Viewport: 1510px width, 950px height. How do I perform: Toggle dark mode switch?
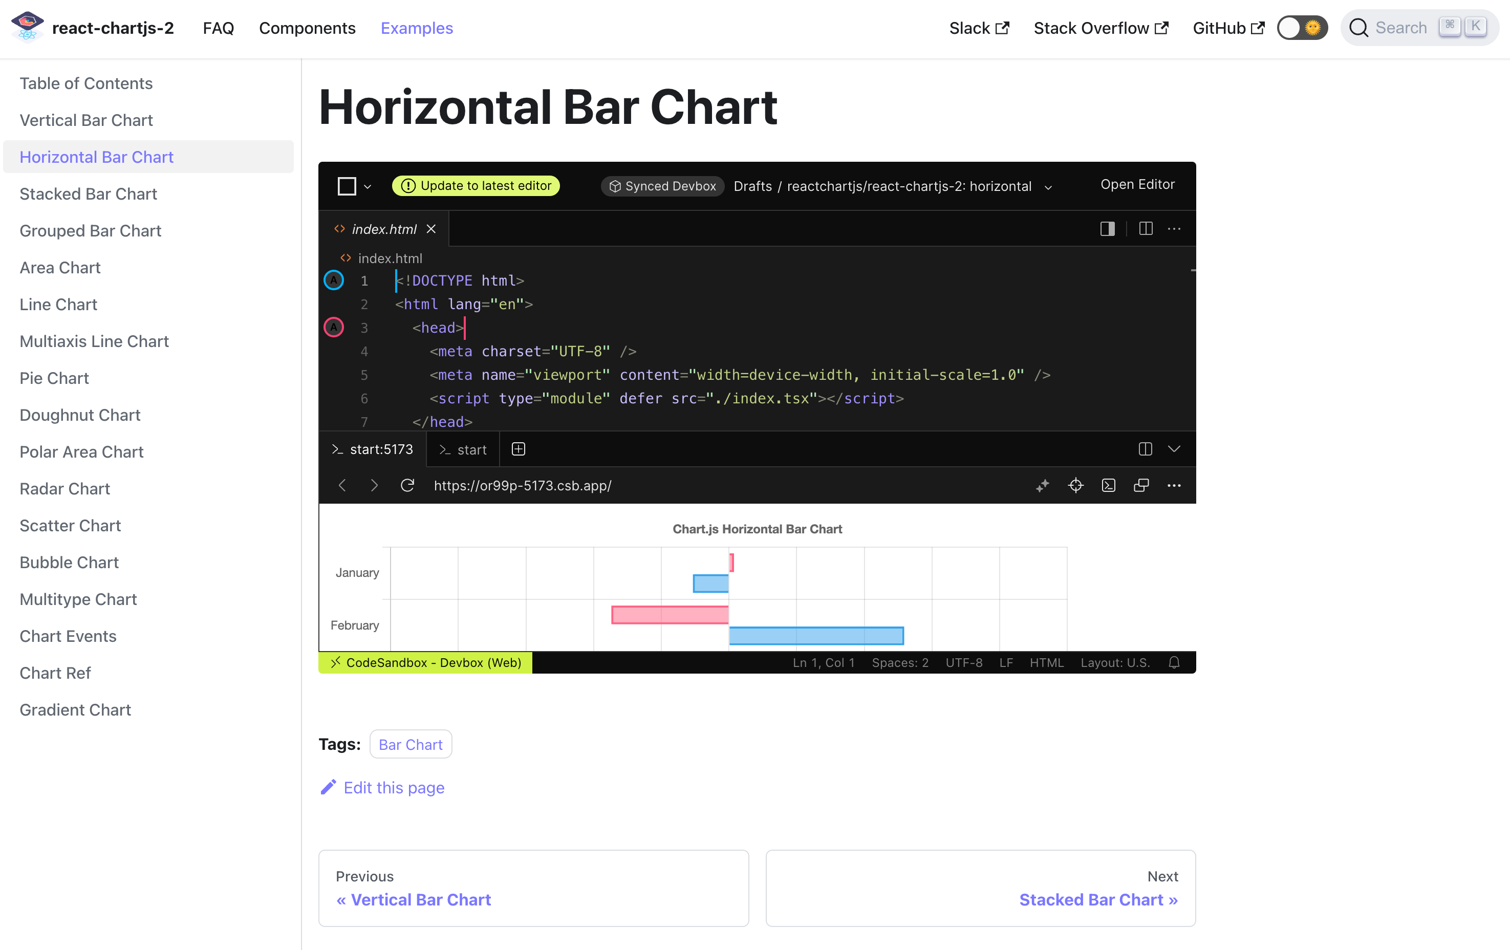[1302, 28]
